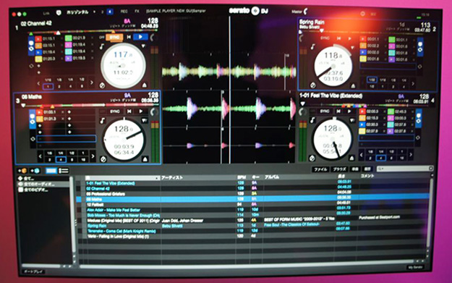Click SYNC on deck 2 Spring Rain
Viewport: 452px width, 283px height.
[325, 38]
